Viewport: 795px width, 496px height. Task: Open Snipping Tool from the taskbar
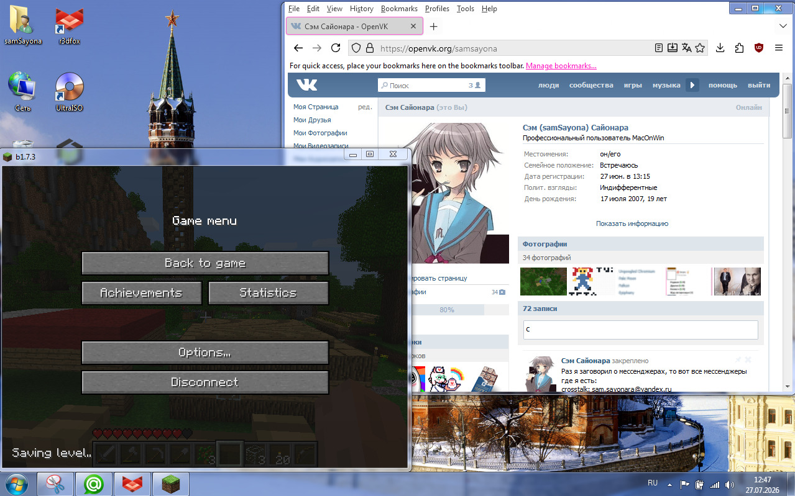(x=56, y=484)
